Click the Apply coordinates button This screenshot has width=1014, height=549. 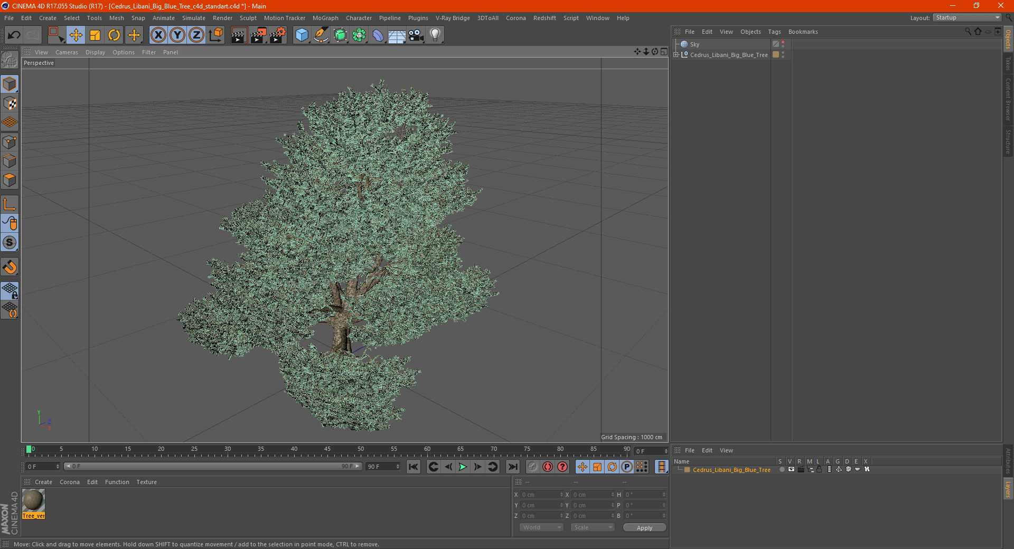coord(644,528)
